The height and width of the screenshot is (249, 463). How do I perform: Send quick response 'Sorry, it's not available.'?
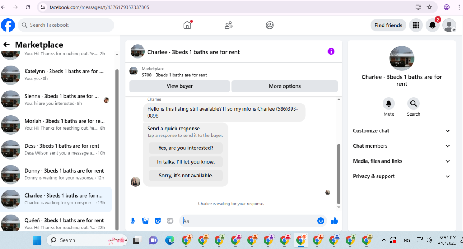[x=186, y=176]
